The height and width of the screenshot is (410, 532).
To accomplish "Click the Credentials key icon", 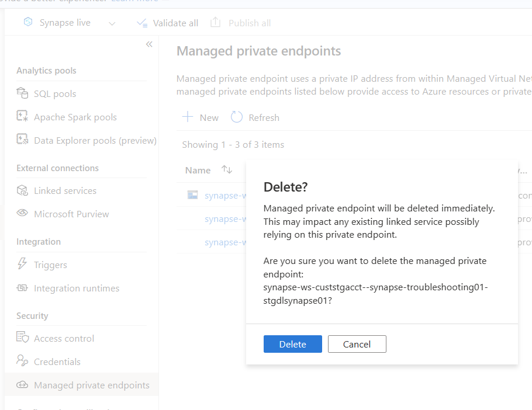I will pos(22,362).
